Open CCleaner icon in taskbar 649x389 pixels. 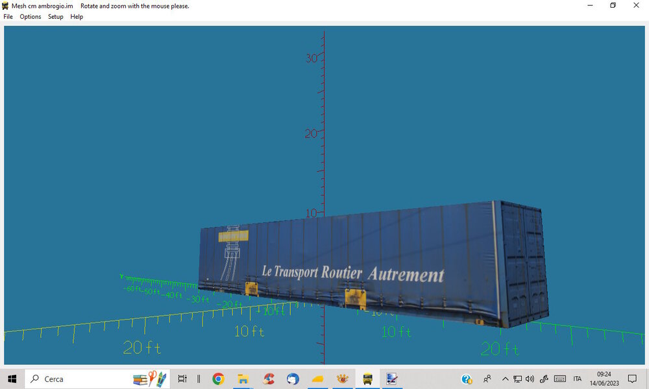(269, 379)
